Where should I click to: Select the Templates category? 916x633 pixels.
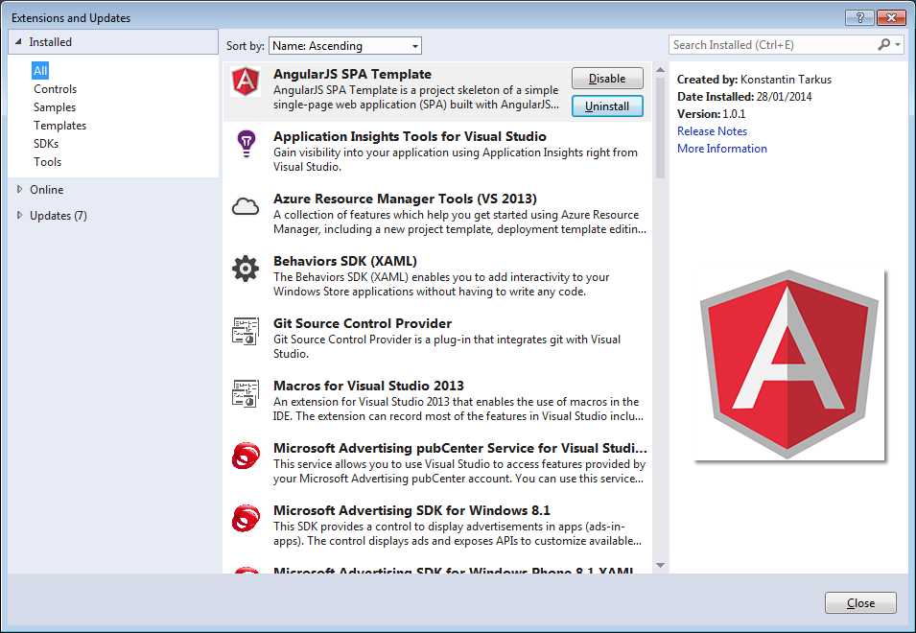[x=59, y=125]
